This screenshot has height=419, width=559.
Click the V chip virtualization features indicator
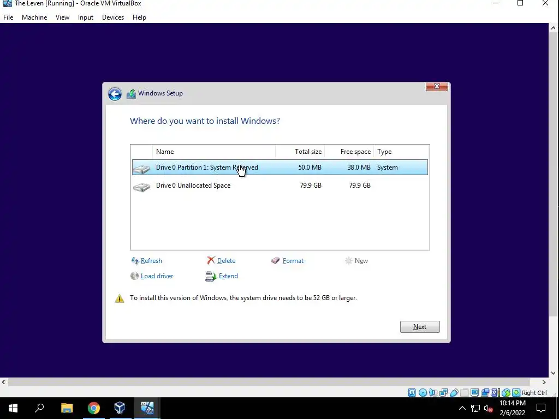[495, 393]
